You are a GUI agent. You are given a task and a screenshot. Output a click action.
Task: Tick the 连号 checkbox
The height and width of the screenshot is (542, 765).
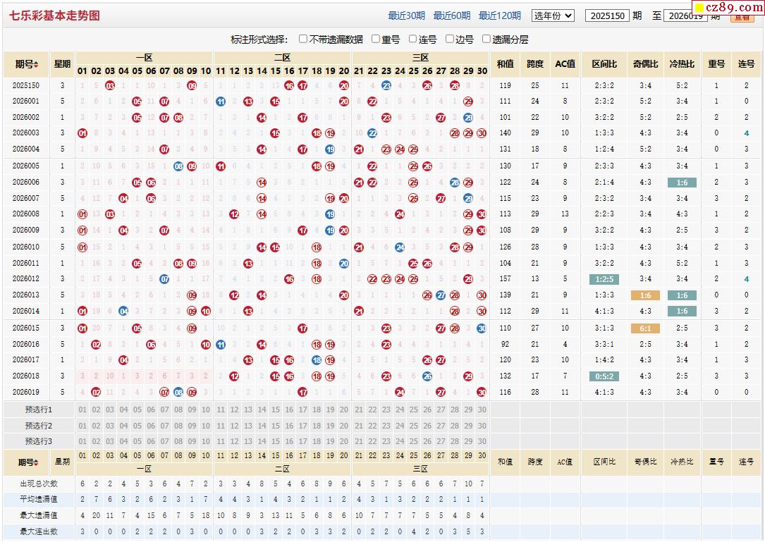coord(412,39)
